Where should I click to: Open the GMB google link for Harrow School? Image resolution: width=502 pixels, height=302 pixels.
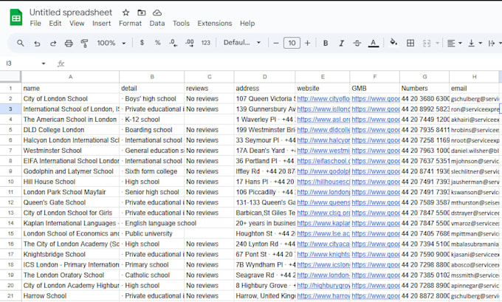pyautogui.click(x=375, y=296)
